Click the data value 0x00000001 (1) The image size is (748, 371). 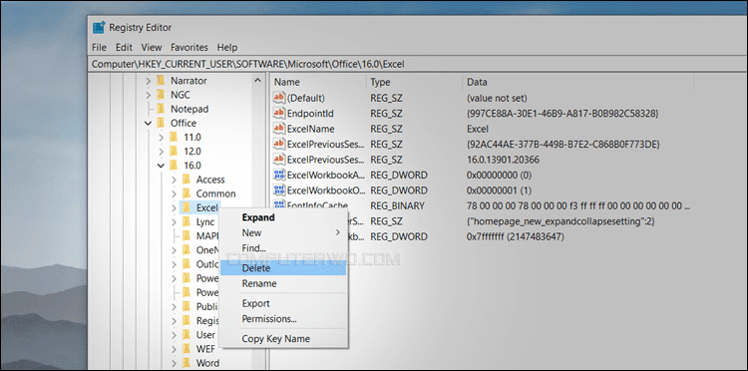tap(499, 189)
